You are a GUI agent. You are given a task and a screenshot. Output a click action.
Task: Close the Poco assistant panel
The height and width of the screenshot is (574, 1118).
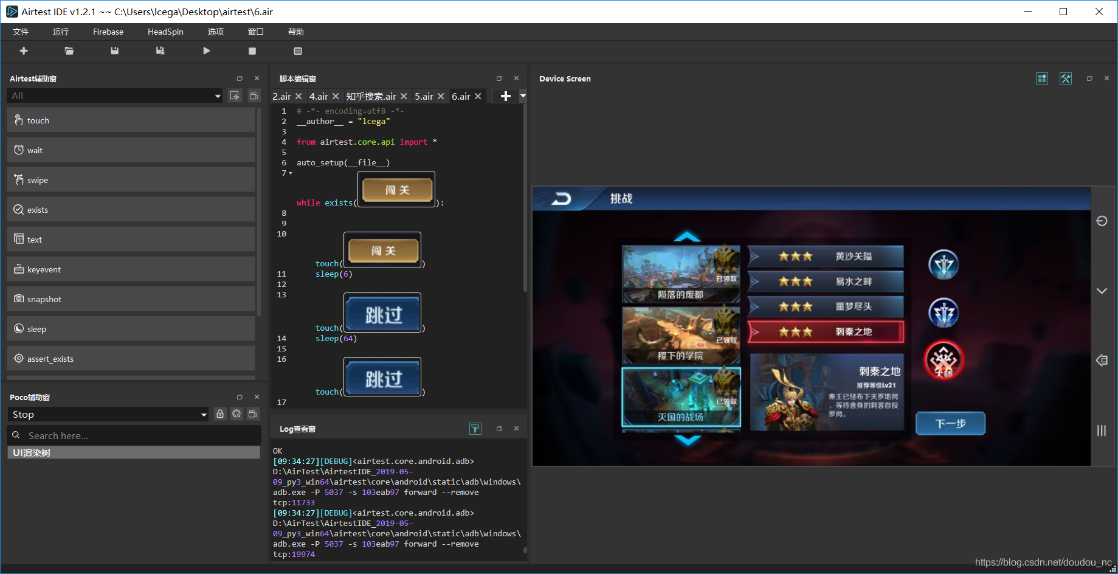pyautogui.click(x=257, y=397)
